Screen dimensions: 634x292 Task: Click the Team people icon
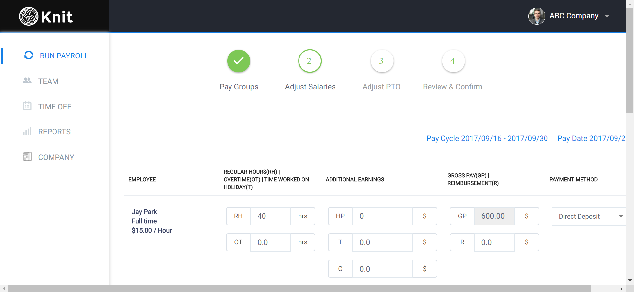tap(27, 80)
